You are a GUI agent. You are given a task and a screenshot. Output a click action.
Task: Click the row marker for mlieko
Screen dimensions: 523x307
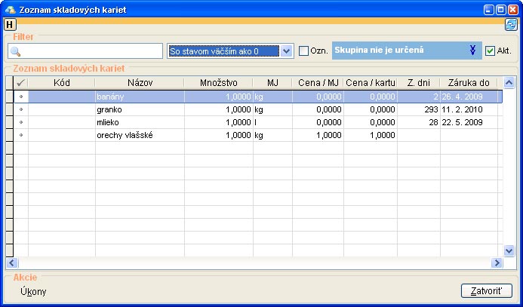click(x=20, y=122)
